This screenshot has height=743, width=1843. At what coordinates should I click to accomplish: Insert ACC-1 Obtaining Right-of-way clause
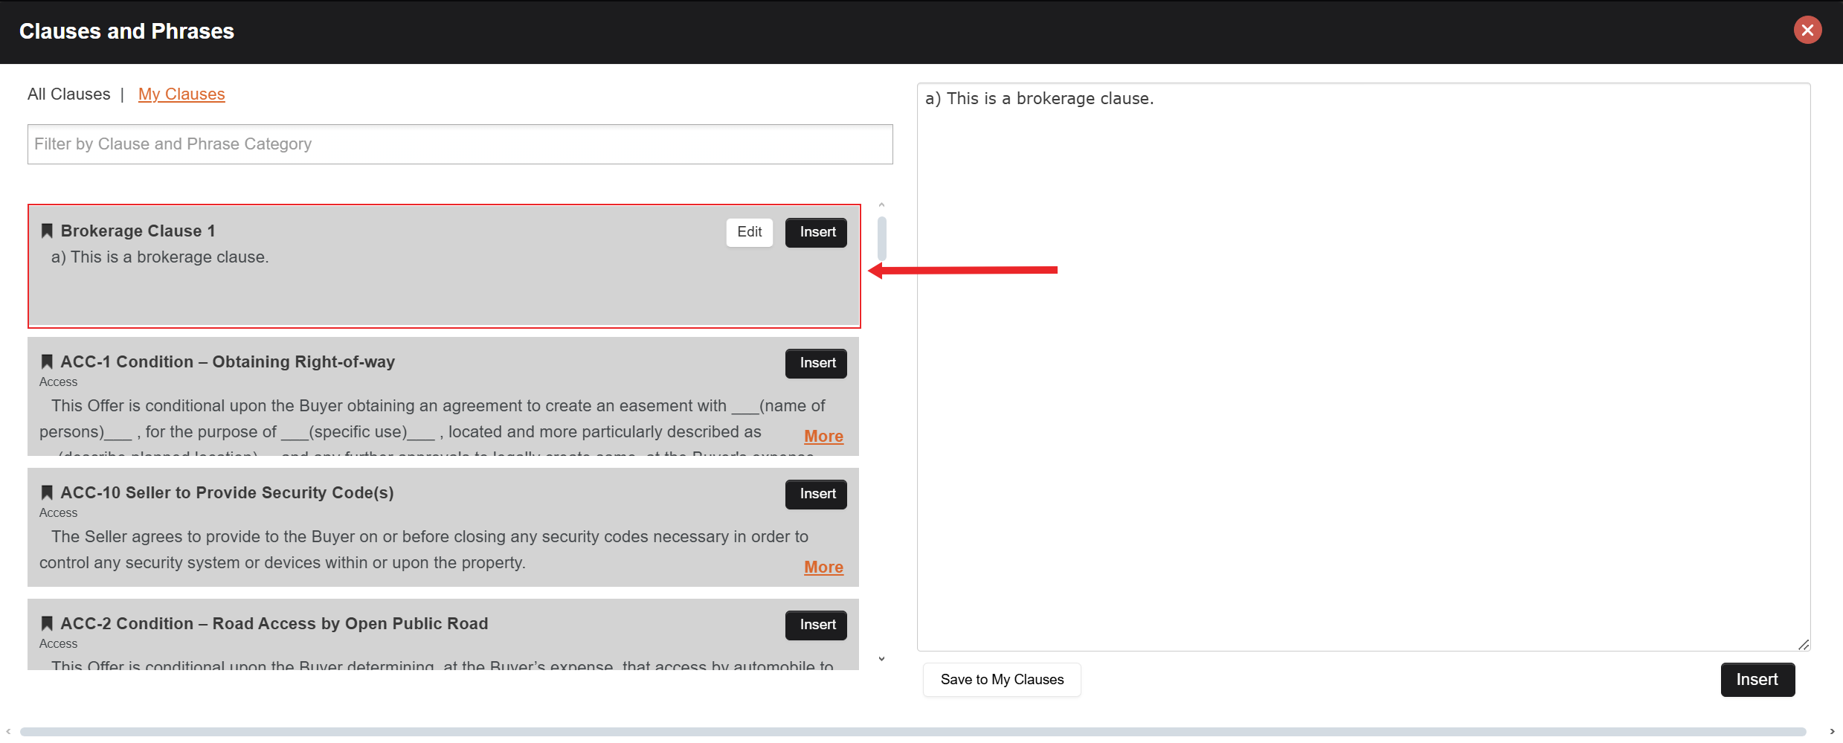pos(816,363)
